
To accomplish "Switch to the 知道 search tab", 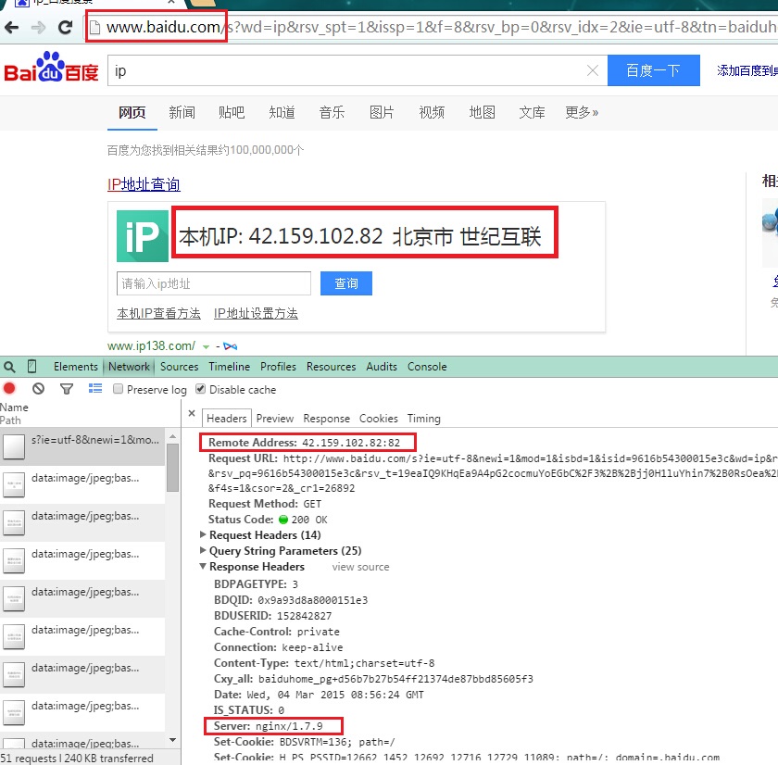I will (282, 112).
